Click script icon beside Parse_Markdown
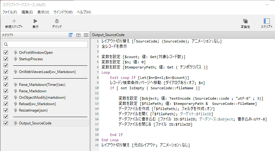The image size is (275, 151). (16, 91)
